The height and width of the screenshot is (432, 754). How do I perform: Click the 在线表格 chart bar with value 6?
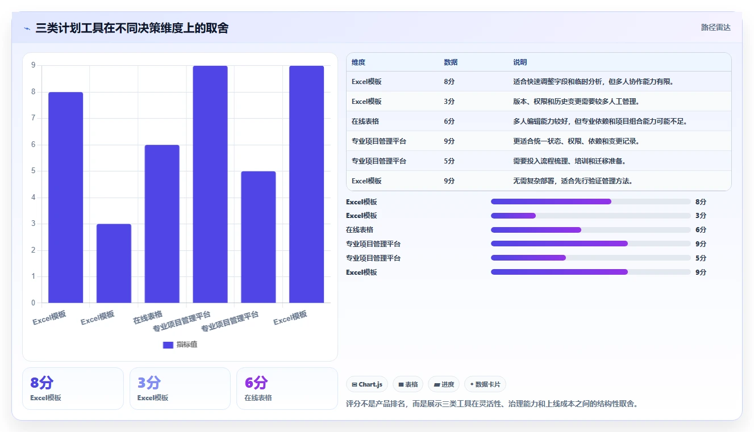[x=162, y=224]
